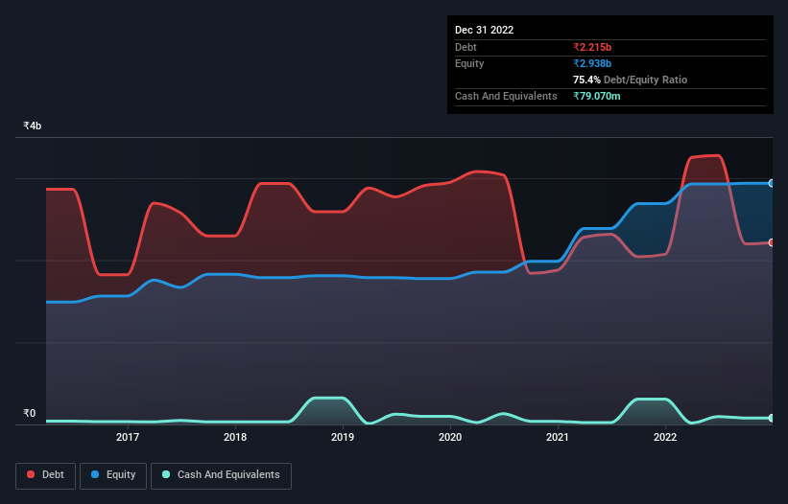Screen dimensions: 788x504
Task: Click the ₹2.938b equity value in tooltip
Action: pos(592,63)
